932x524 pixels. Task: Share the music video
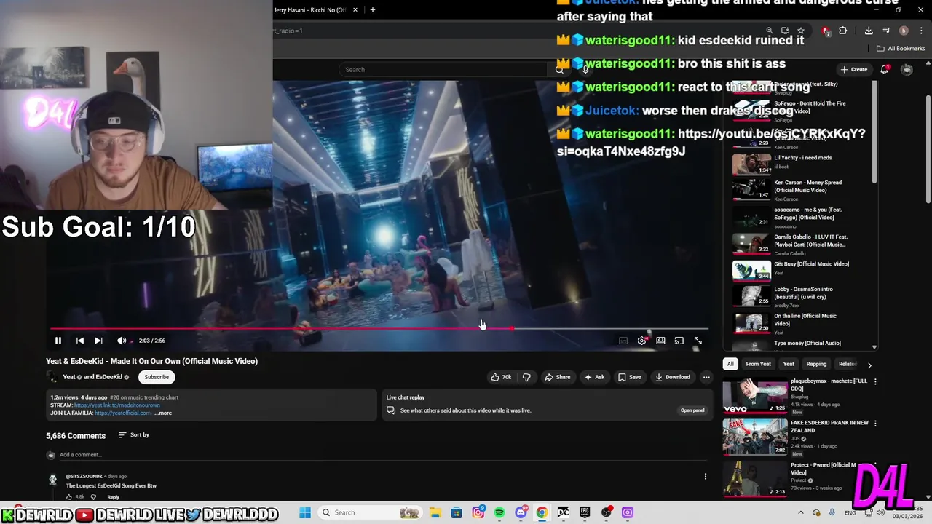click(558, 377)
